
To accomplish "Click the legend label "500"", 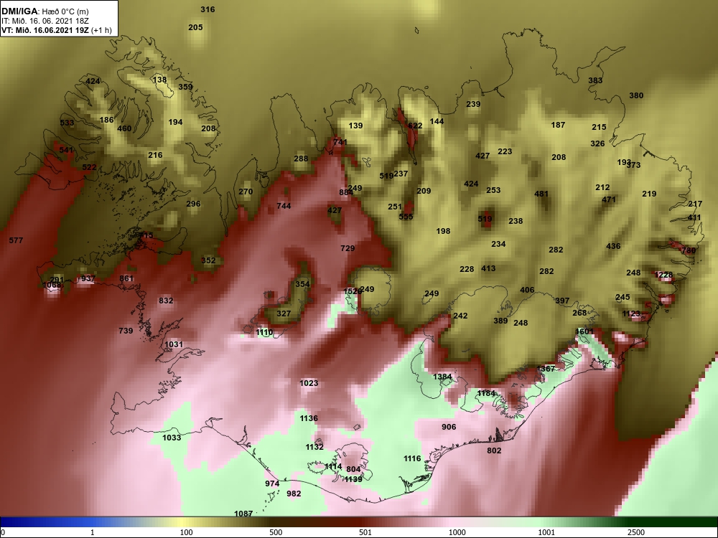I will pyautogui.click(x=276, y=532).
